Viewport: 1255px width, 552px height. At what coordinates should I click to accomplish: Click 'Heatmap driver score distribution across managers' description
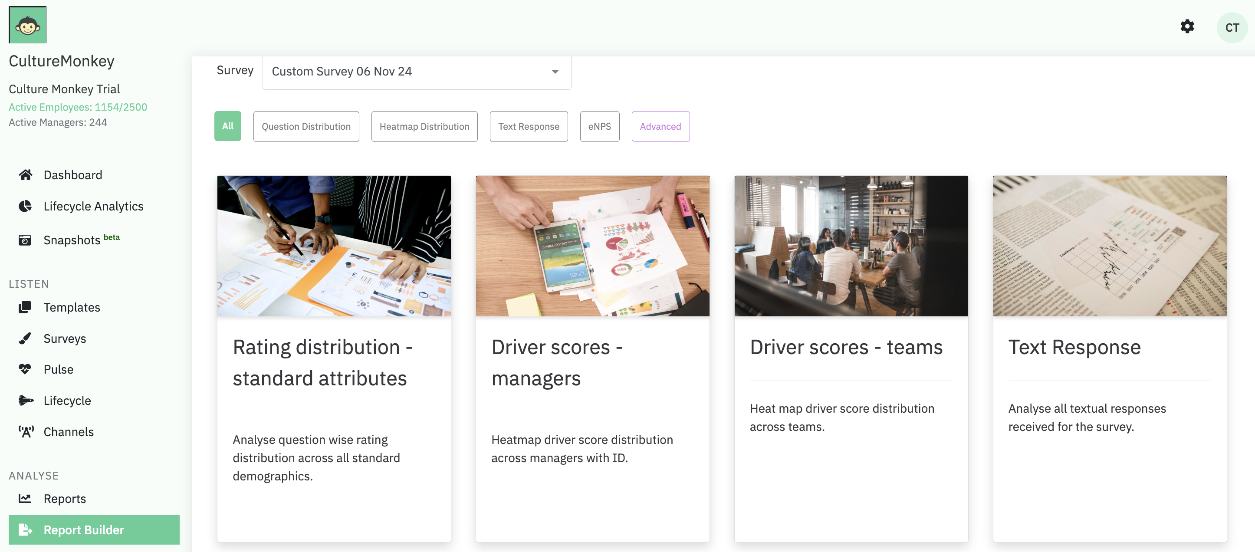click(x=582, y=449)
